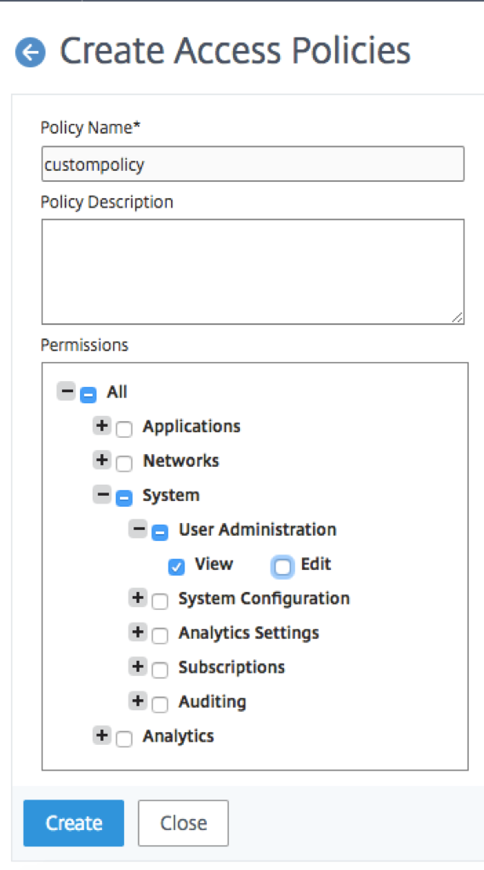Click the Policy Name input field

click(x=253, y=163)
